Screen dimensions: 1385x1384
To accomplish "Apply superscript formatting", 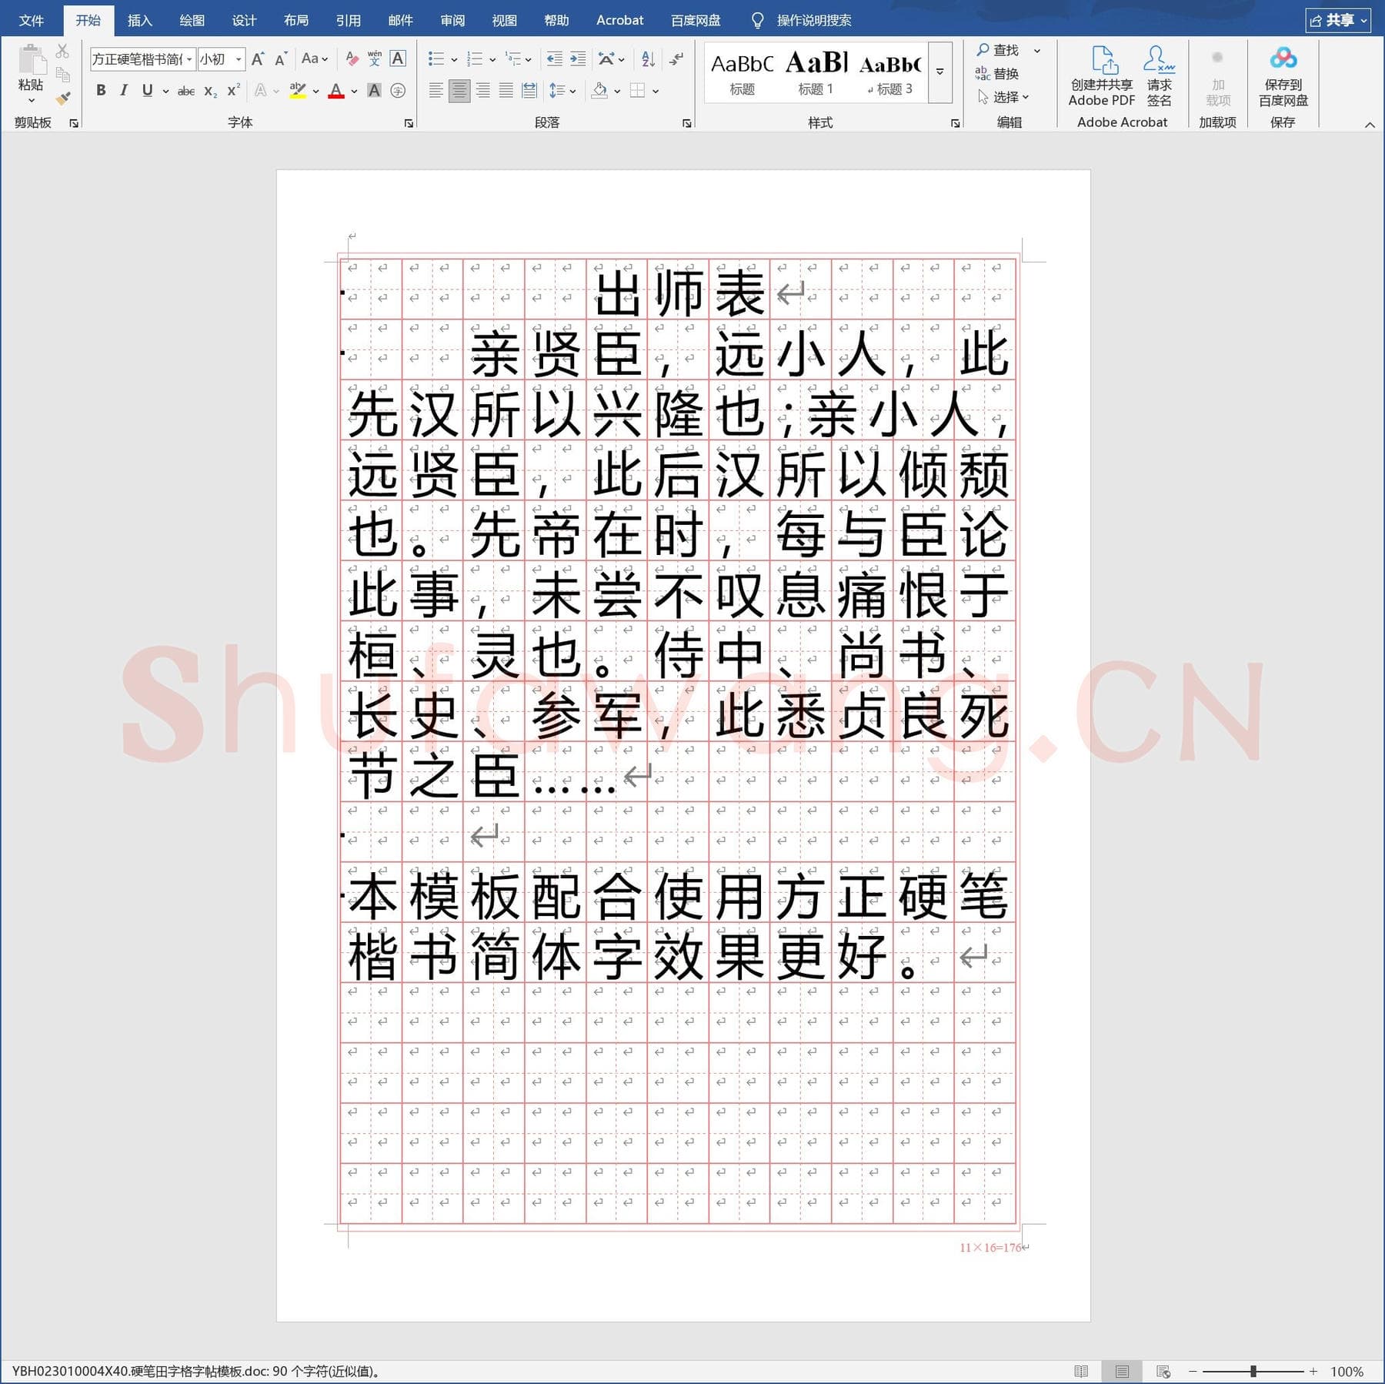I will [x=234, y=91].
